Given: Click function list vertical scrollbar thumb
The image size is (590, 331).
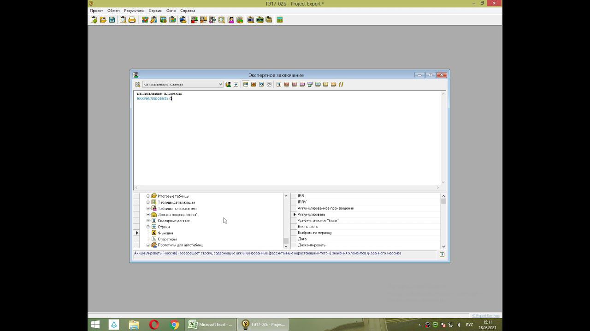Looking at the screenshot, I should (443, 201).
